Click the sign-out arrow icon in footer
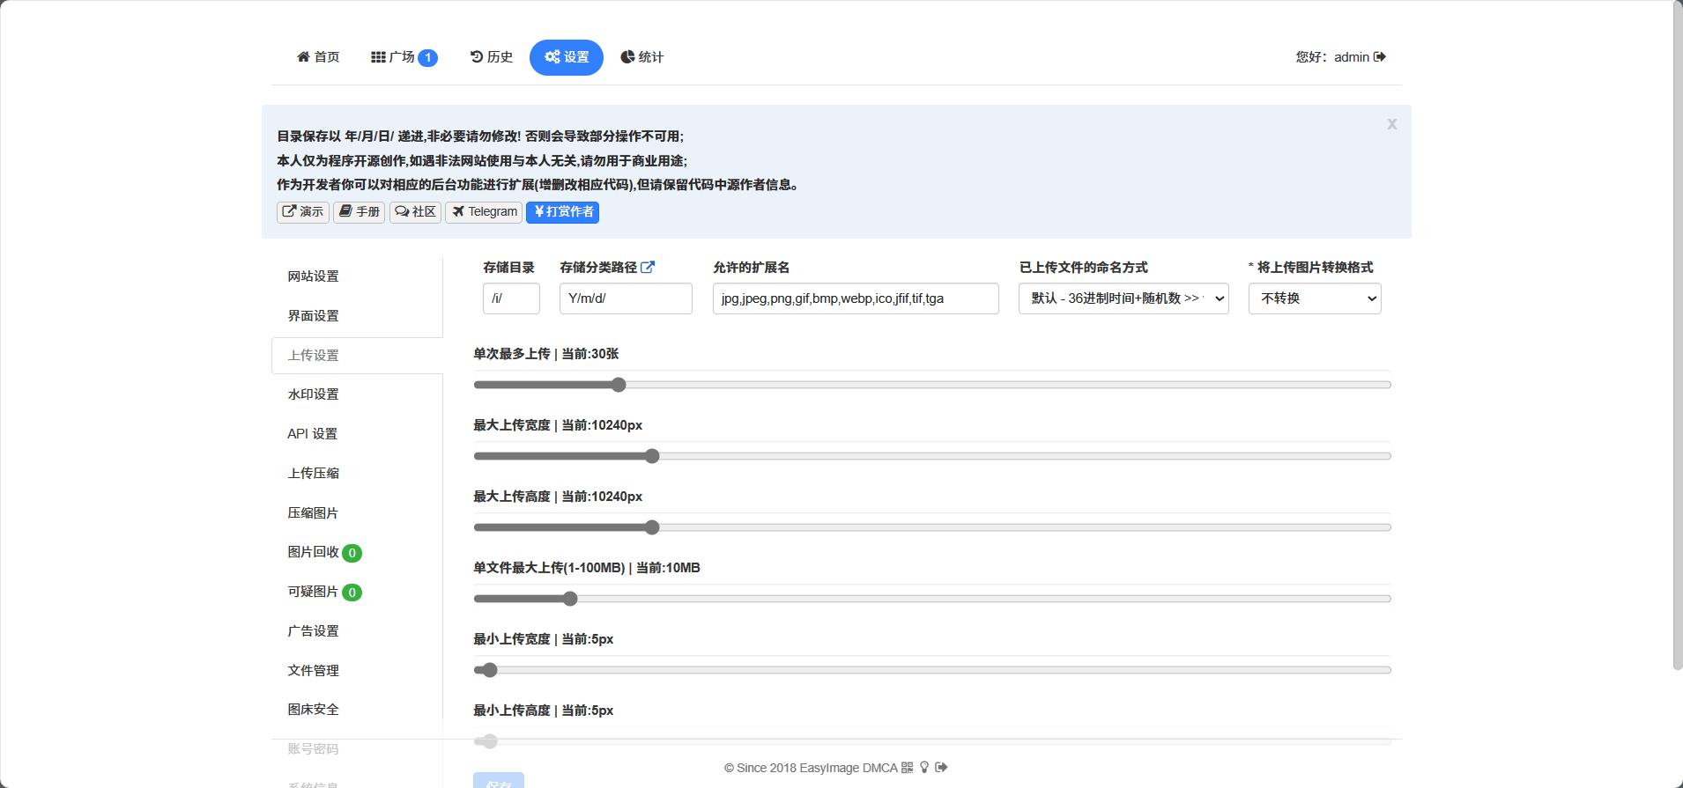The height and width of the screenshot is (788, 1683). point(941,768)
